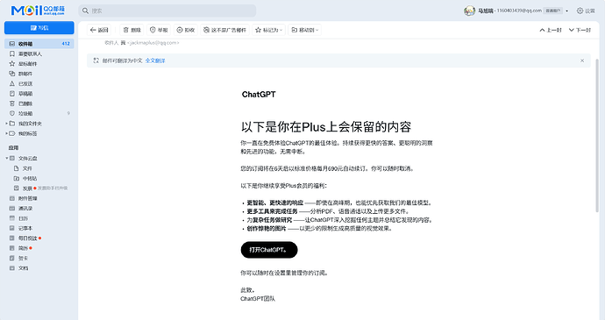
Task: Open 垃圾箱 spam folder
Action: pyautogui.click(x=25, y=113)
